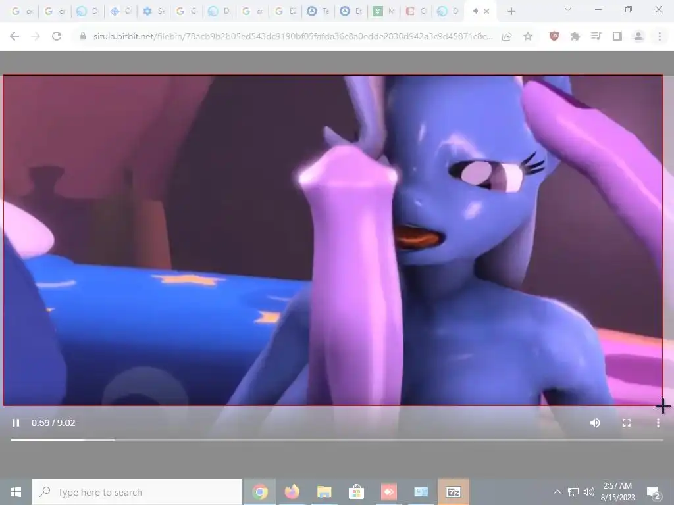The height and width of the screenshot is (505, 674).
Task: Switch to the red-icon C tab
Action: (x=417, y=12)
